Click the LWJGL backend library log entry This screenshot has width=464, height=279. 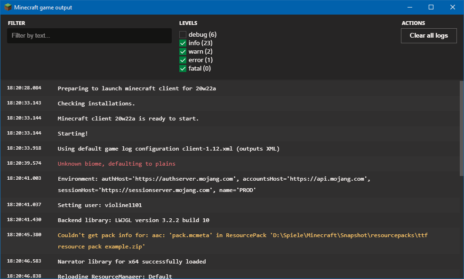[133, 220]
